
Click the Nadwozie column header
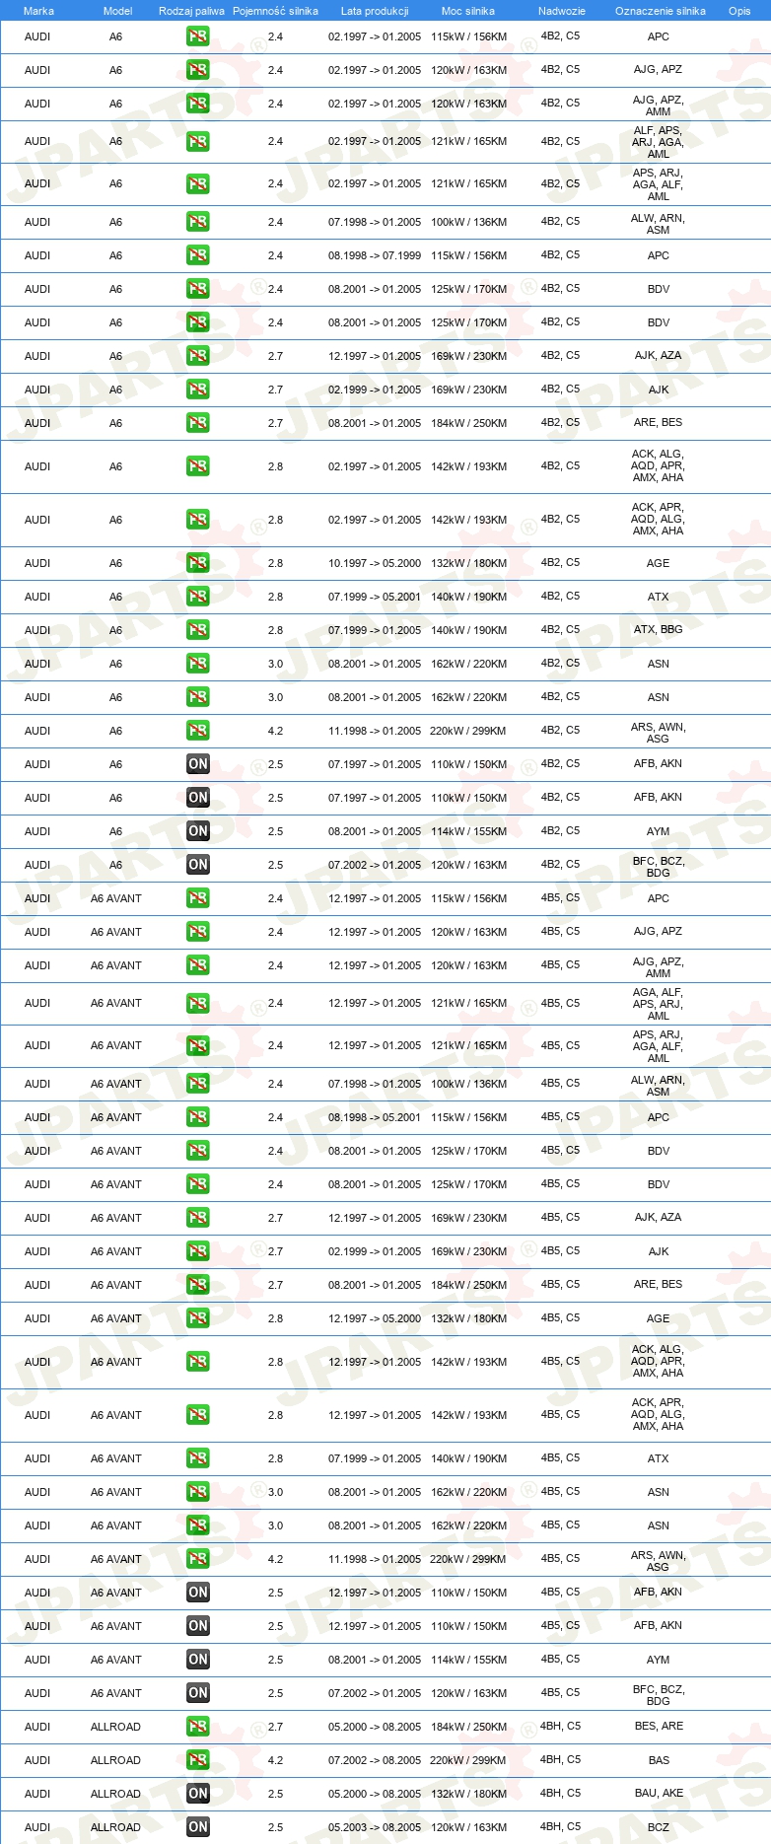click(x=562, y=11)
